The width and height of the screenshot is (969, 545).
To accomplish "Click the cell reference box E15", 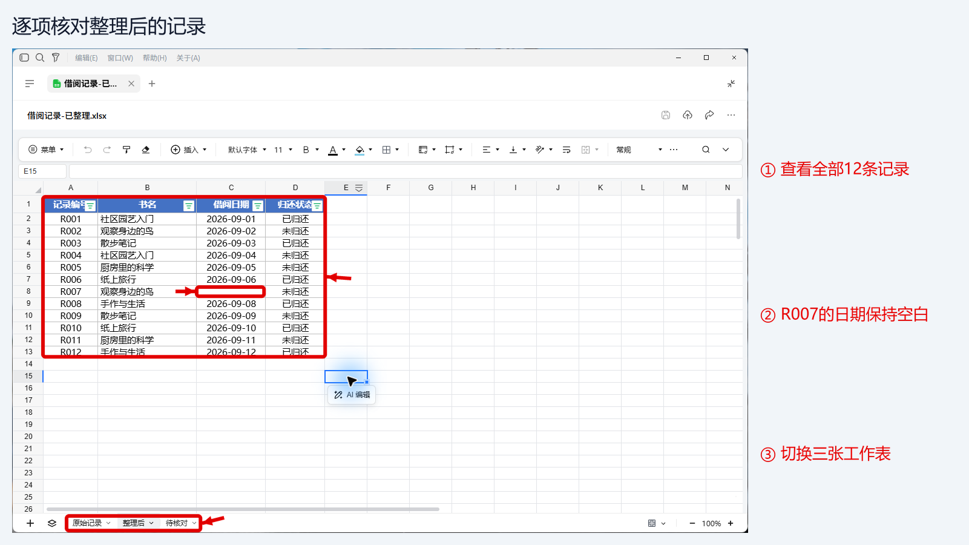I will click(42, 171).
